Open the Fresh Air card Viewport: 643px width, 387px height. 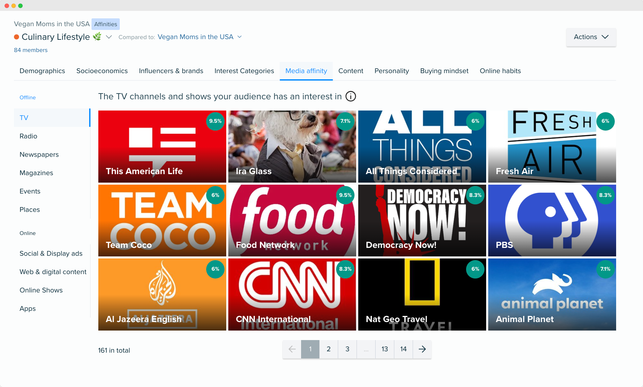[552, 147]
